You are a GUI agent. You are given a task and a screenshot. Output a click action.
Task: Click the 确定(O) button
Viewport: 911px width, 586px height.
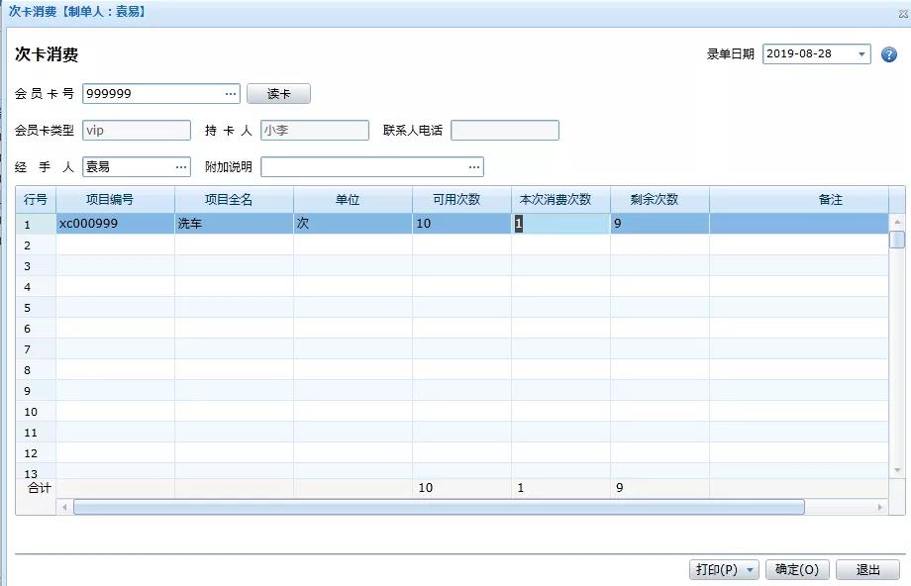click(x=797, y=570)
